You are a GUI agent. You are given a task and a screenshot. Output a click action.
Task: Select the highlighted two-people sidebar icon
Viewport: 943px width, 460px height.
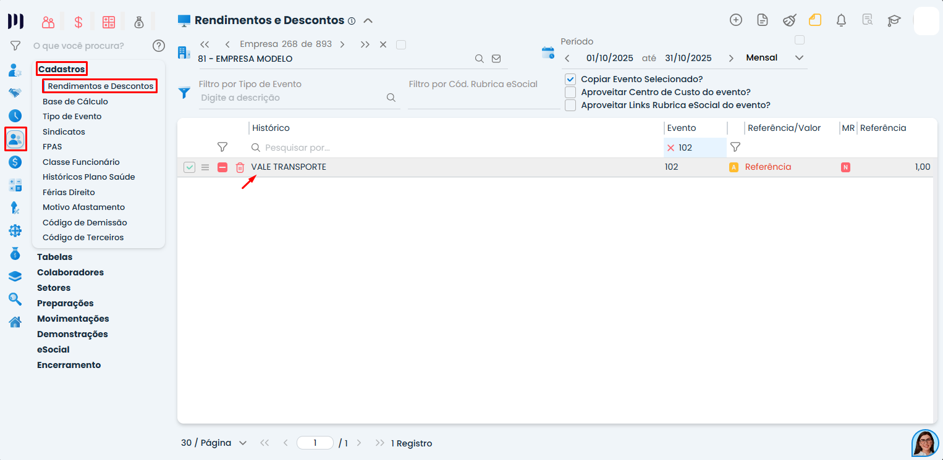[x=15, y=139]
